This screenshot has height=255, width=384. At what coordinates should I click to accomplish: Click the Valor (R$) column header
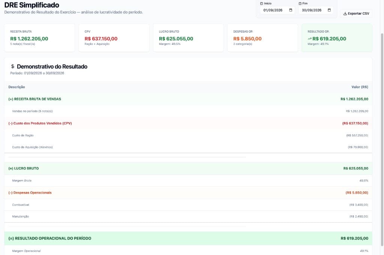[x=360, y=87]
